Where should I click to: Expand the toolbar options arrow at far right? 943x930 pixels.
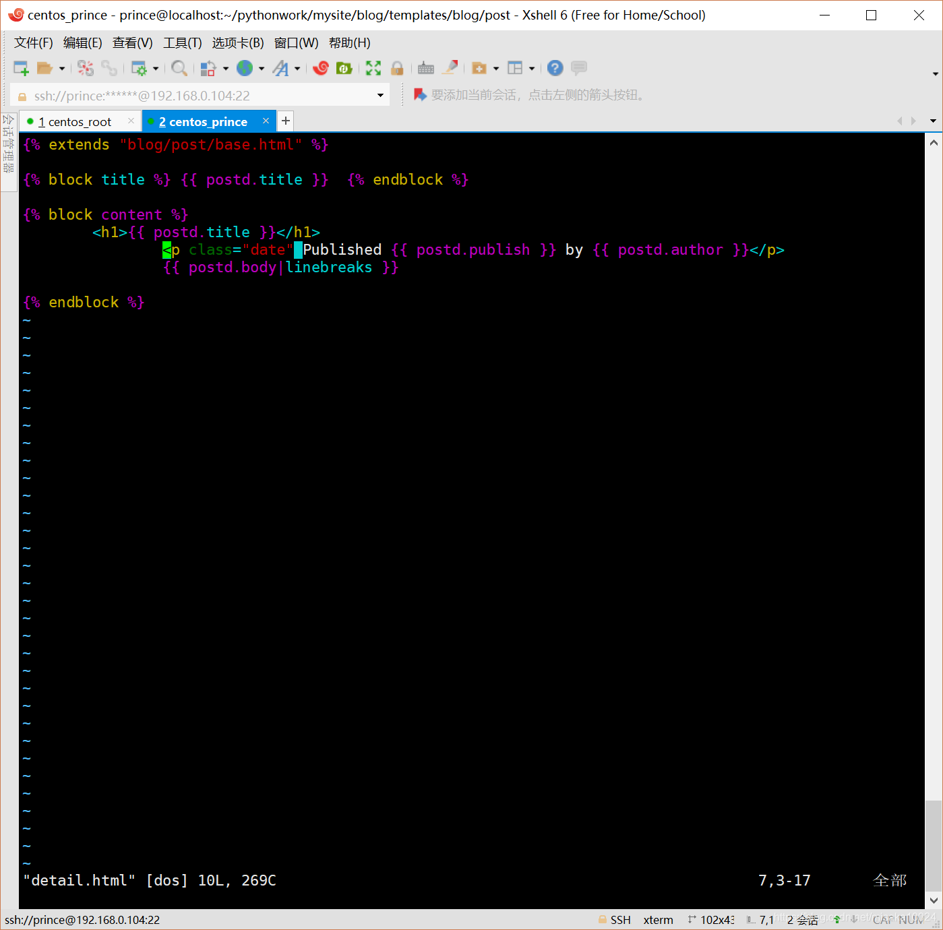click(935, 73)
